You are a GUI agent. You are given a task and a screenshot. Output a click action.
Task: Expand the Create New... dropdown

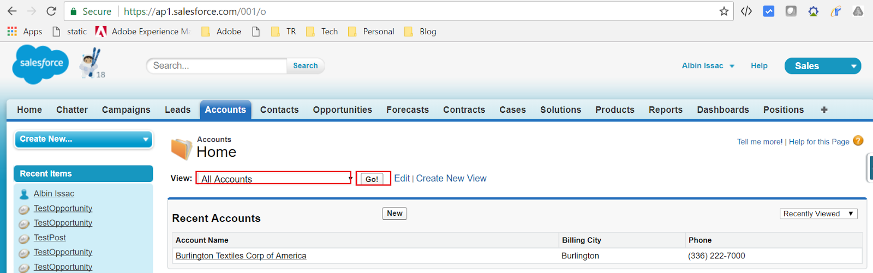(83, 139)
